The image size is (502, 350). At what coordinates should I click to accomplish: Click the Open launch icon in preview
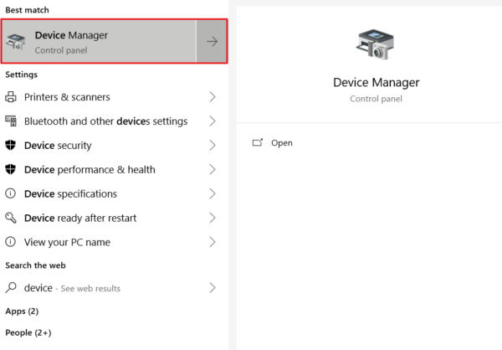258,142
